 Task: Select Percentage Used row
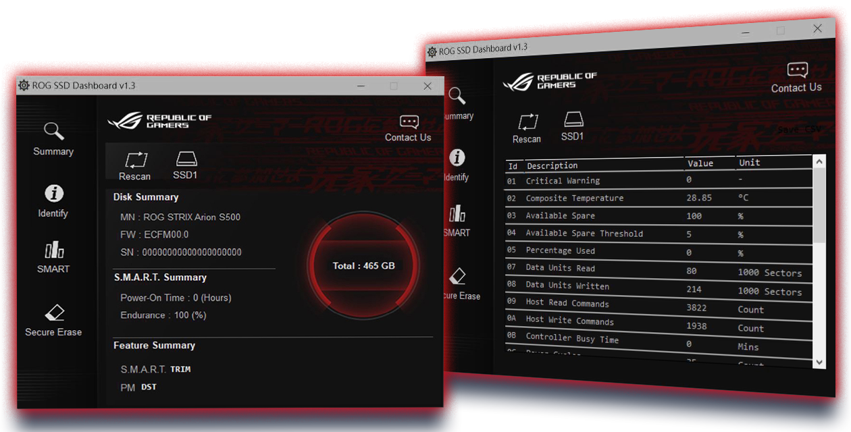point(659,251)
